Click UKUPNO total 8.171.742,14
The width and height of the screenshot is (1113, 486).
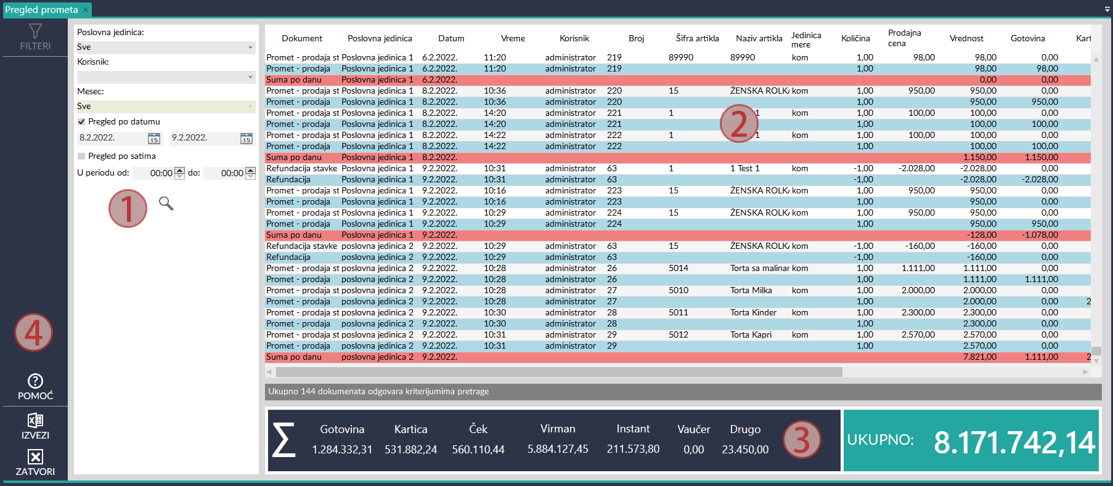[x=1014, y=442]
